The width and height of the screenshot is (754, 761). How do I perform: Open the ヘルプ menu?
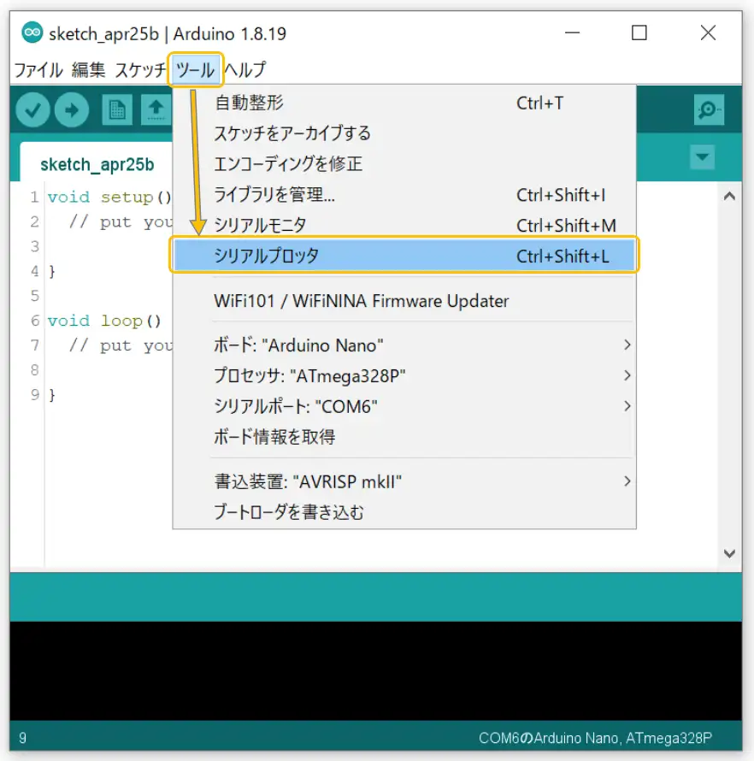[x=245, y=70]
